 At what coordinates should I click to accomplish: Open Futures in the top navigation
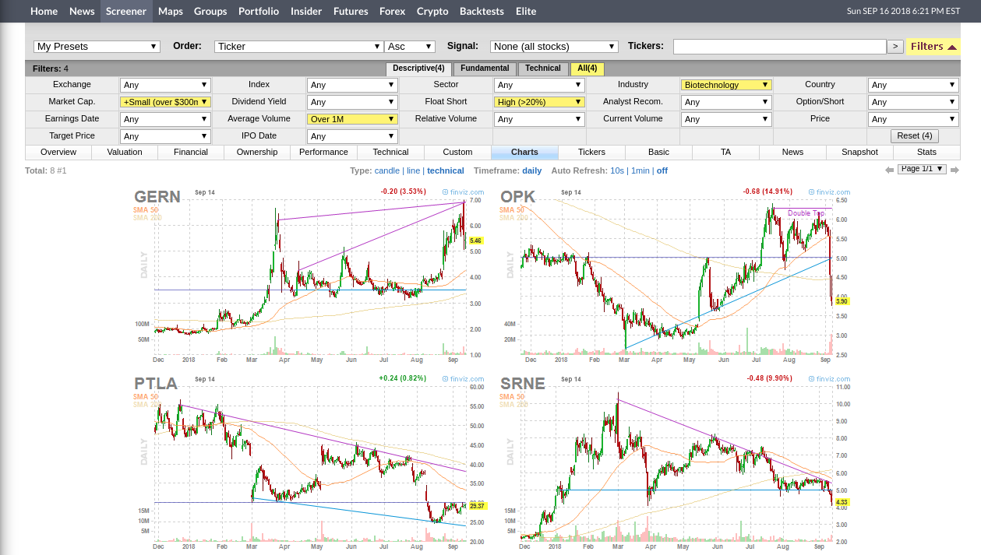(351, 11)
